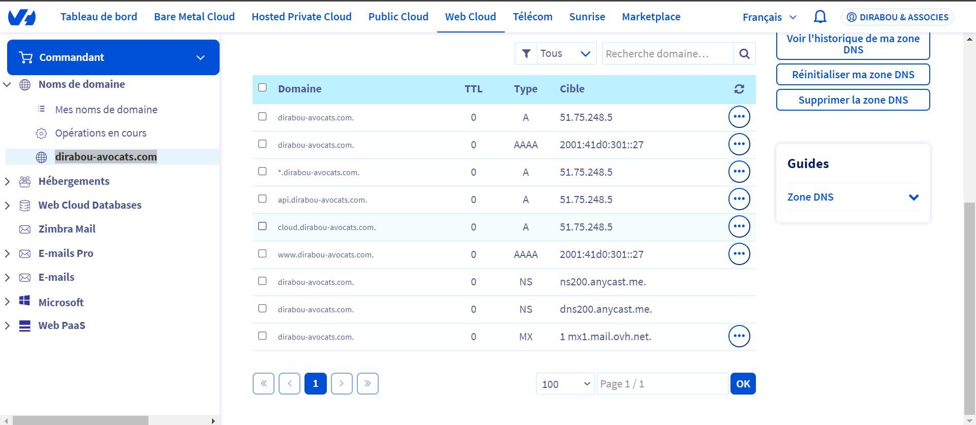
Task: Refresh the DNS records table
Action: [x=739, y=89]
